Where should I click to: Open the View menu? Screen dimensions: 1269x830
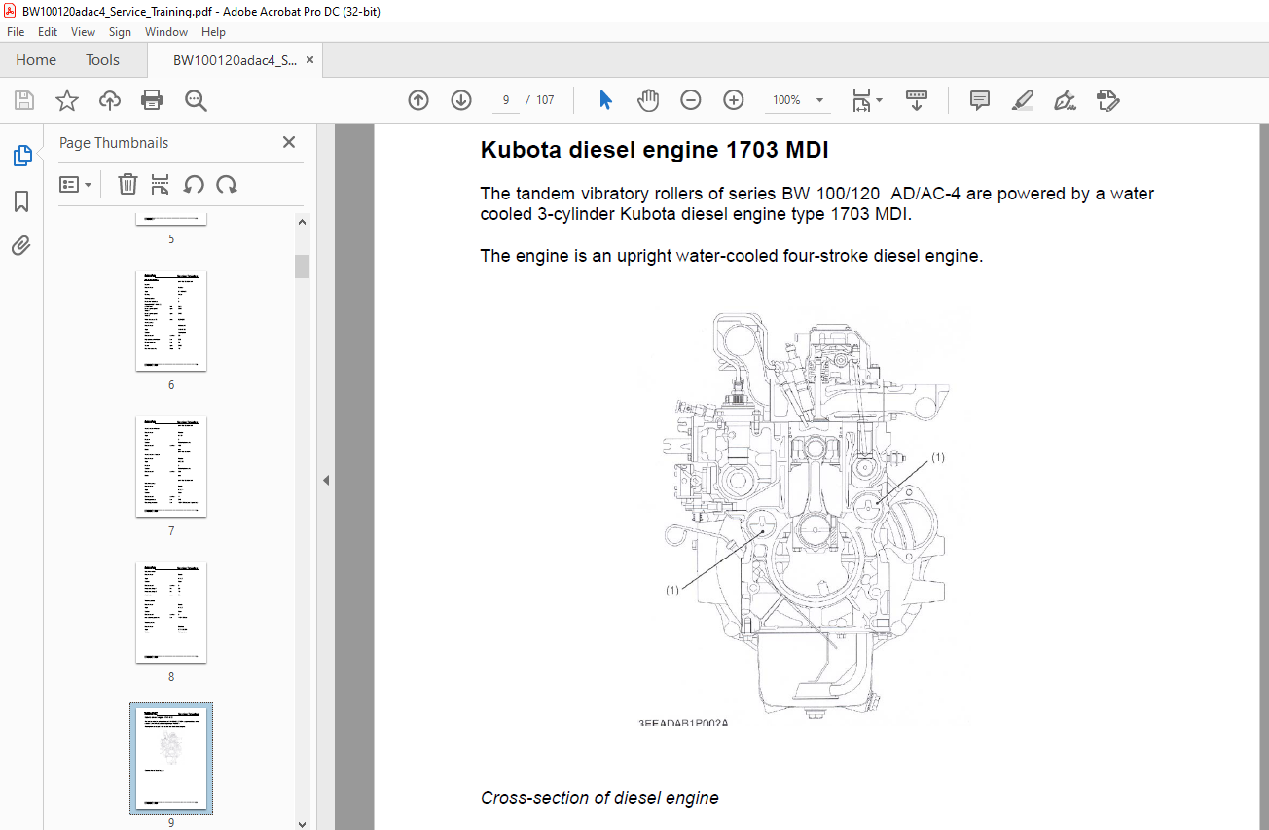coord(84,32)
